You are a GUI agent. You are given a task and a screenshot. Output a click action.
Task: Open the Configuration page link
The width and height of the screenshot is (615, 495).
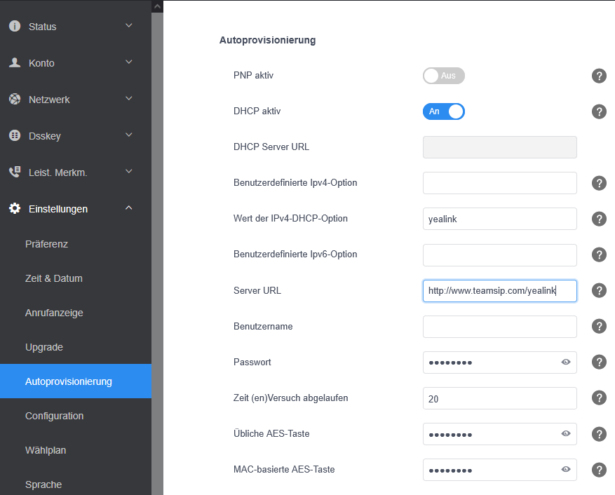coord(55,416)
